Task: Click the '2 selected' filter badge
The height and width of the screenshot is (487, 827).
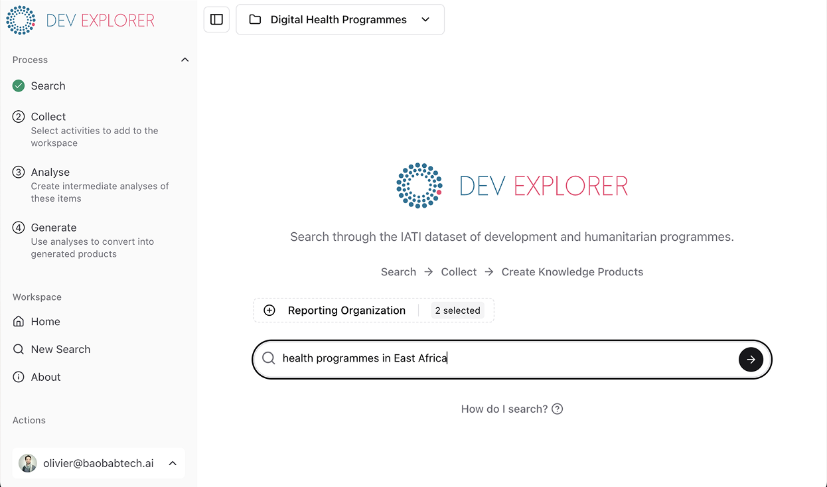Action: point(457,311)
